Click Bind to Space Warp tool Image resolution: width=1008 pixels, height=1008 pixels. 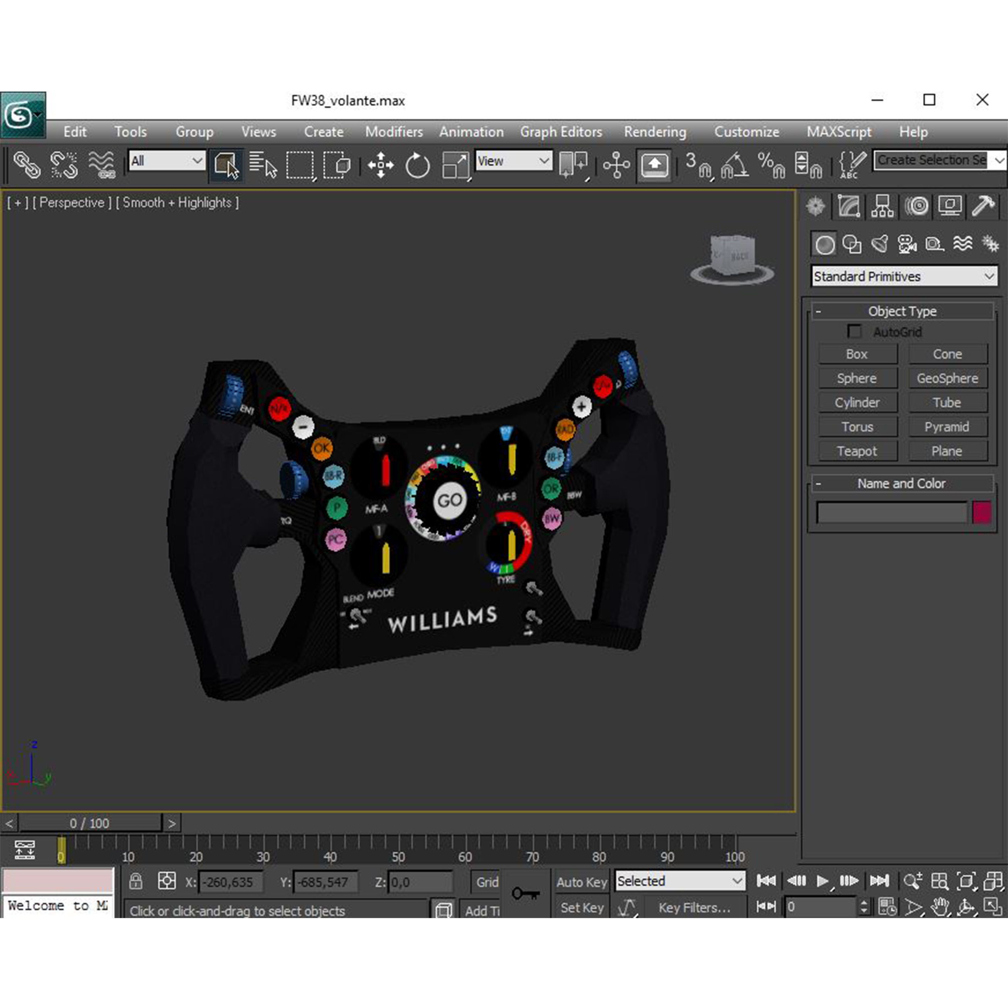click(101, 165)
